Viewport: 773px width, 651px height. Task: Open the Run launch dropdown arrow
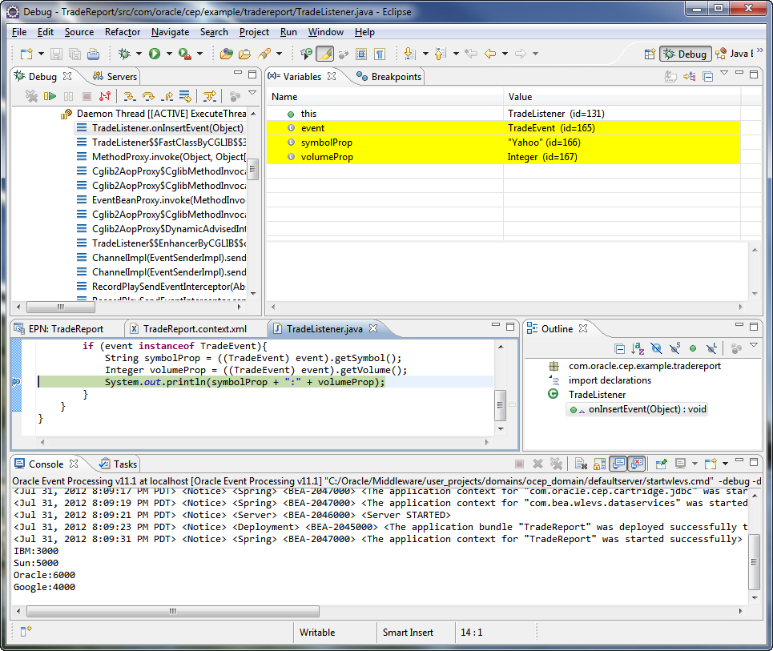click(x=169, y=54)
